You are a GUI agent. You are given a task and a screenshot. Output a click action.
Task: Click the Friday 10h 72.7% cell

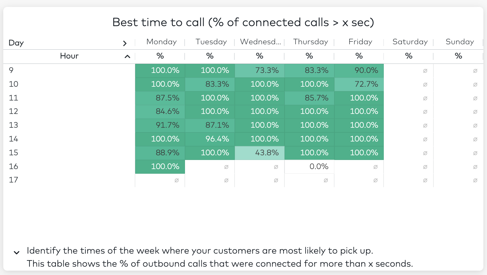tap(359, 84)
